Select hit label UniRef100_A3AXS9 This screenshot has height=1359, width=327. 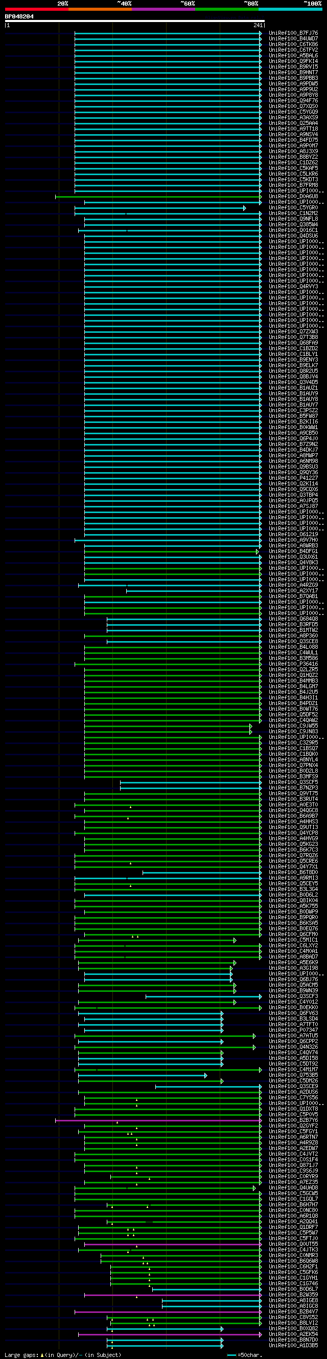(x=293, y=117)
